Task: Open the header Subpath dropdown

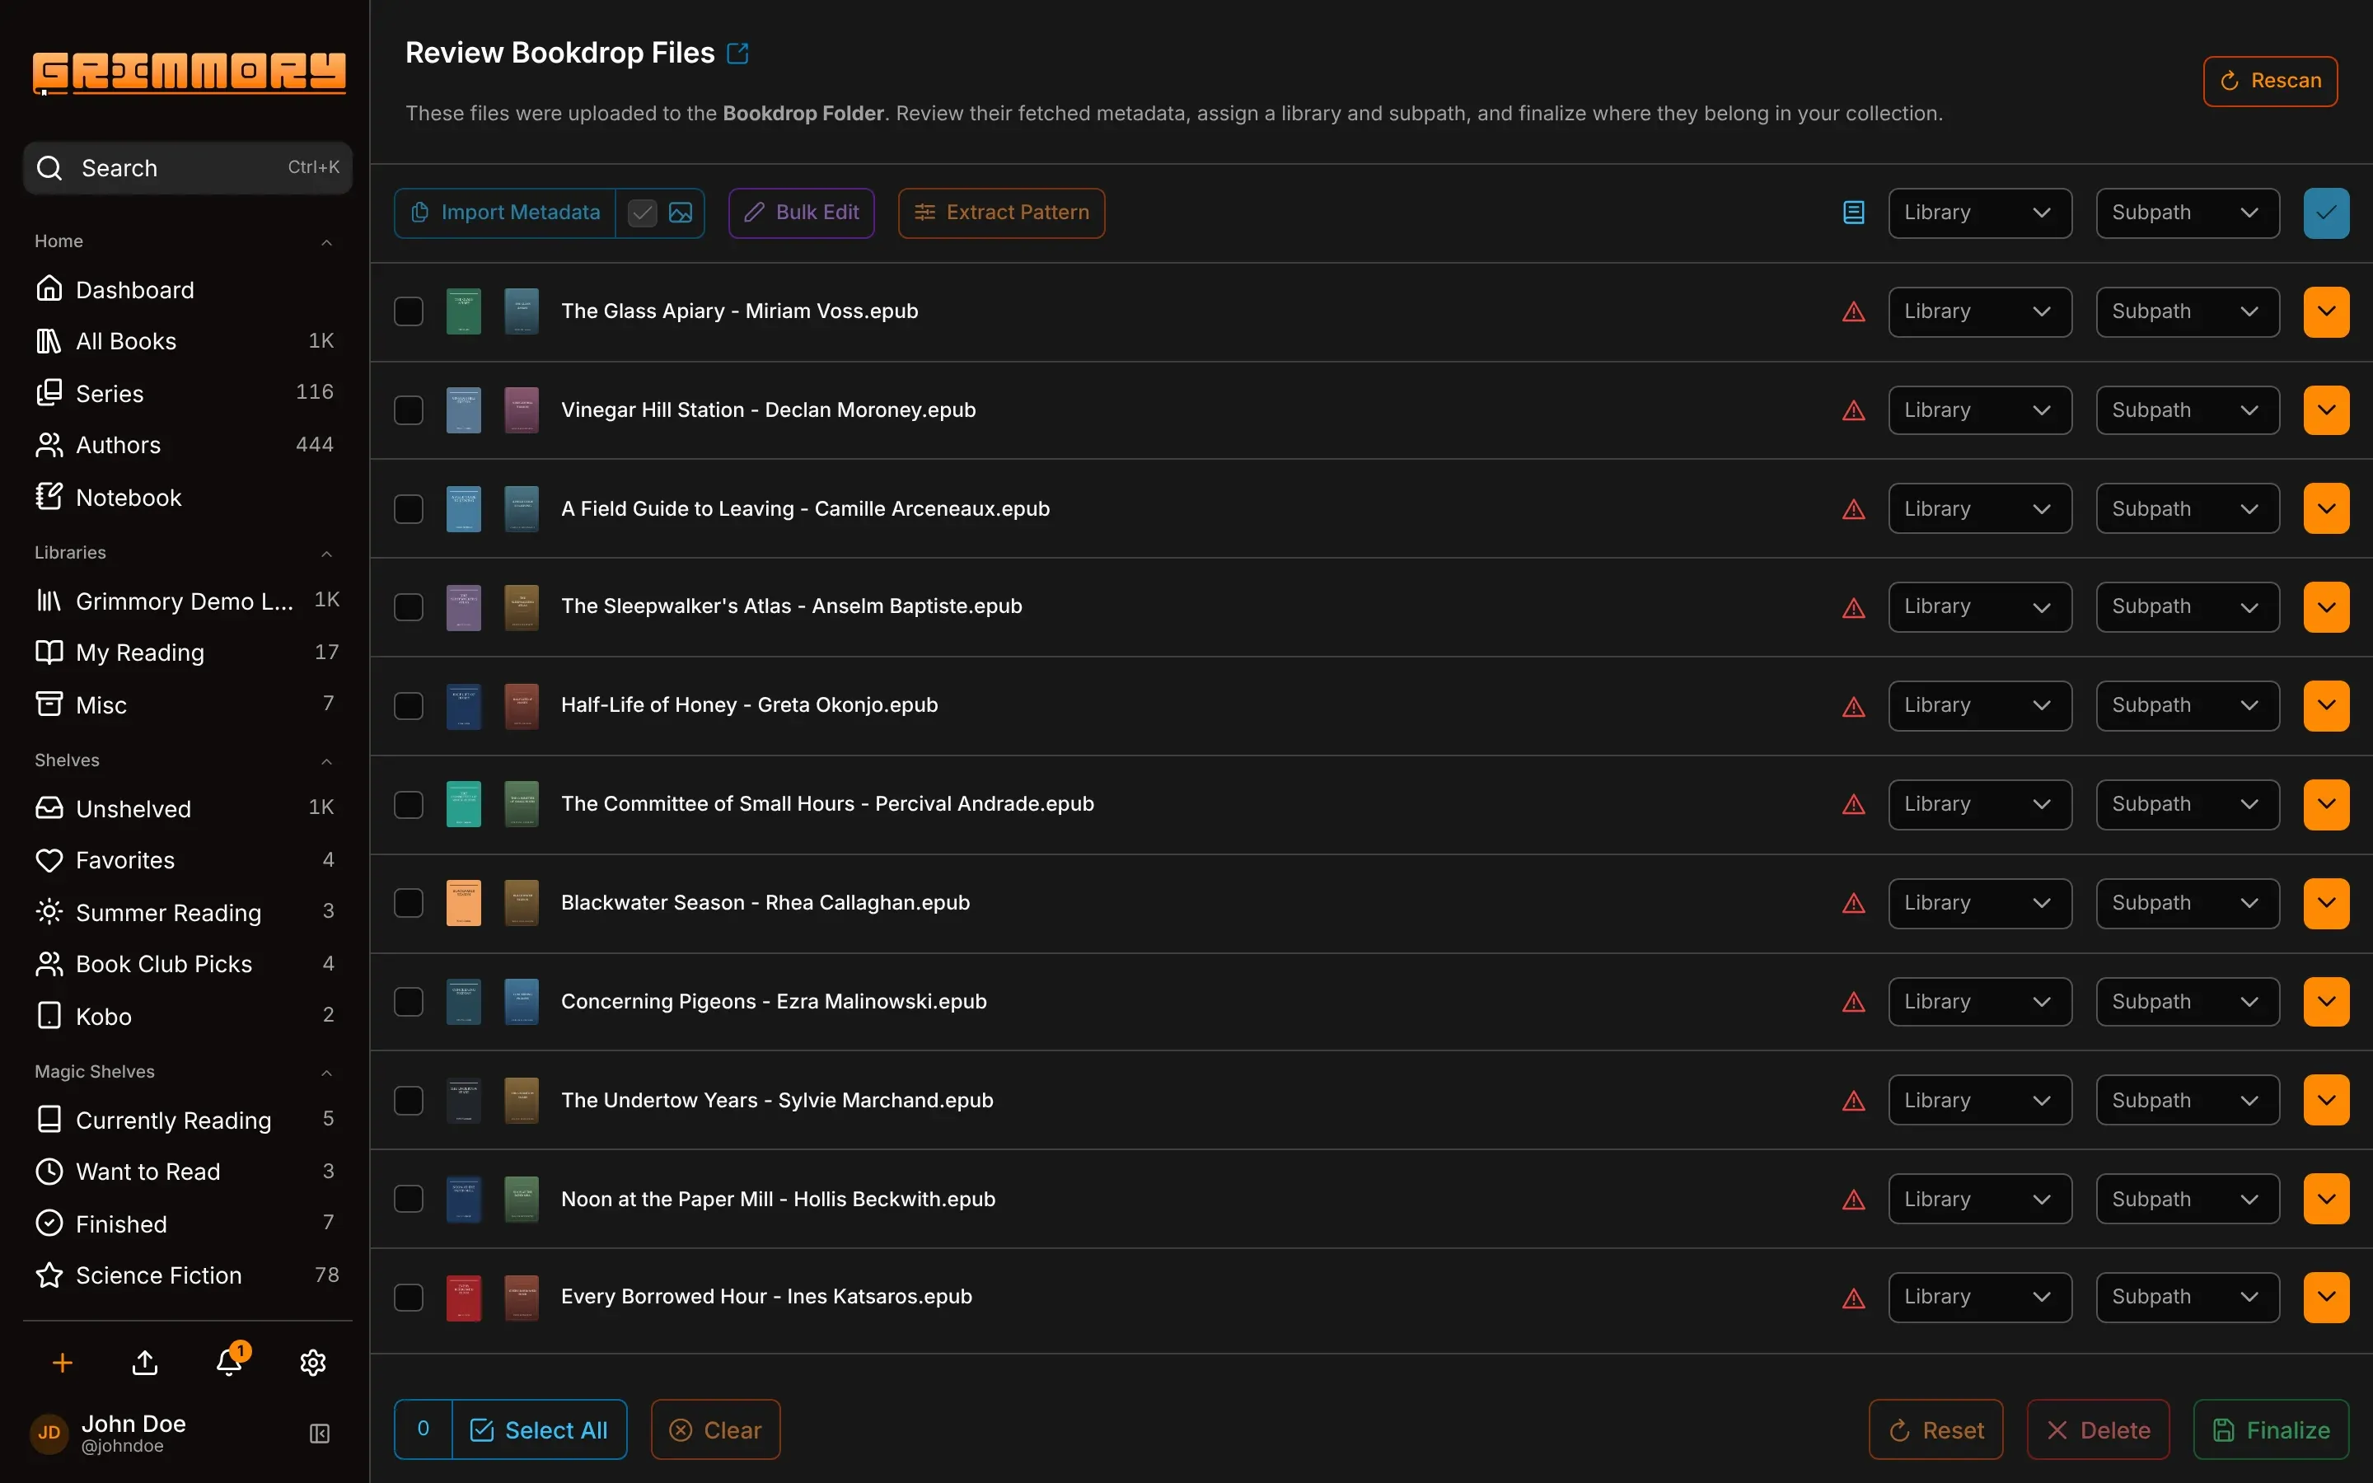Action: pyautogui.click(x=2187, y=213)
